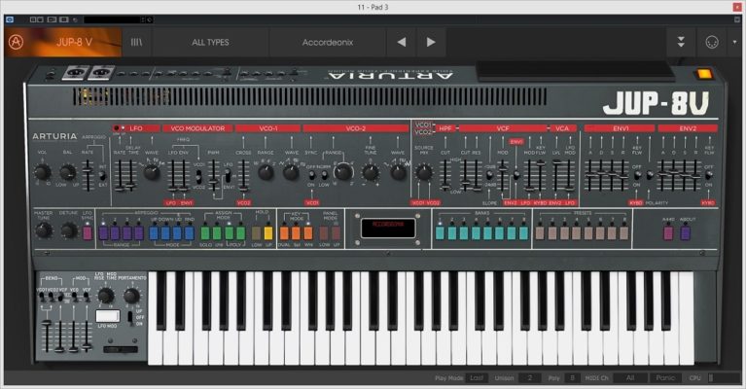The width and height of the screenshot is (746, 389).
Task: Open the Arturia logo menu
Action: pyautogui.click(x=16, y=42)
